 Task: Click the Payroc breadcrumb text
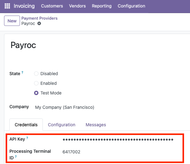coord(28,23)
